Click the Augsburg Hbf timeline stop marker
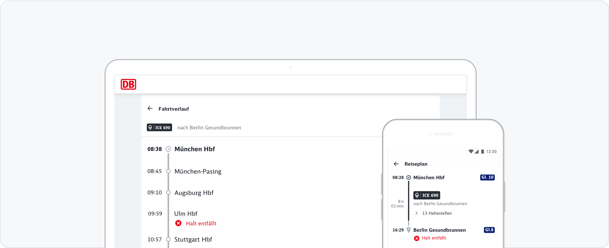This screenshot has width=609, height=248. [168, 193]
